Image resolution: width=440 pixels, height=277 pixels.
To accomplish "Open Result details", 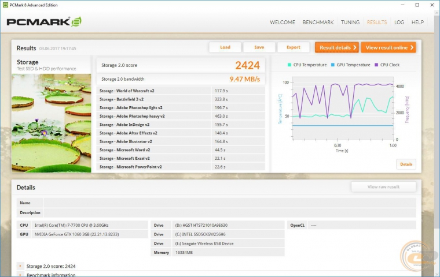I will 337,47.
